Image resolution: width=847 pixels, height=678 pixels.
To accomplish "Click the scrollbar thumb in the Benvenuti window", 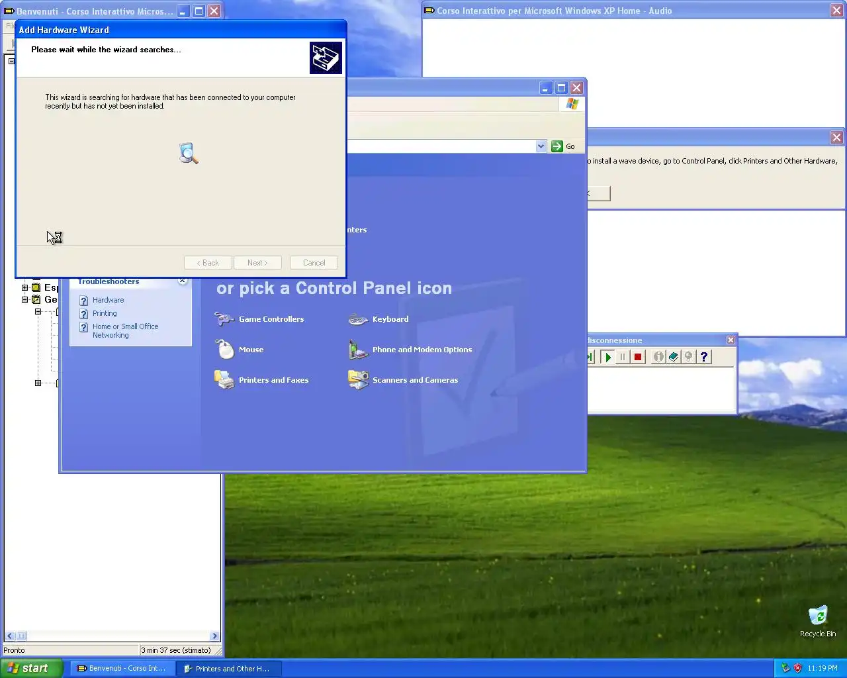I will 21,636.
